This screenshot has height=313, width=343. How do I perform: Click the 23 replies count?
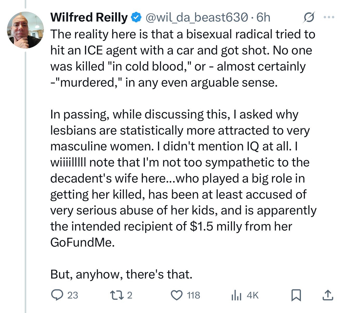pos(73,295)
